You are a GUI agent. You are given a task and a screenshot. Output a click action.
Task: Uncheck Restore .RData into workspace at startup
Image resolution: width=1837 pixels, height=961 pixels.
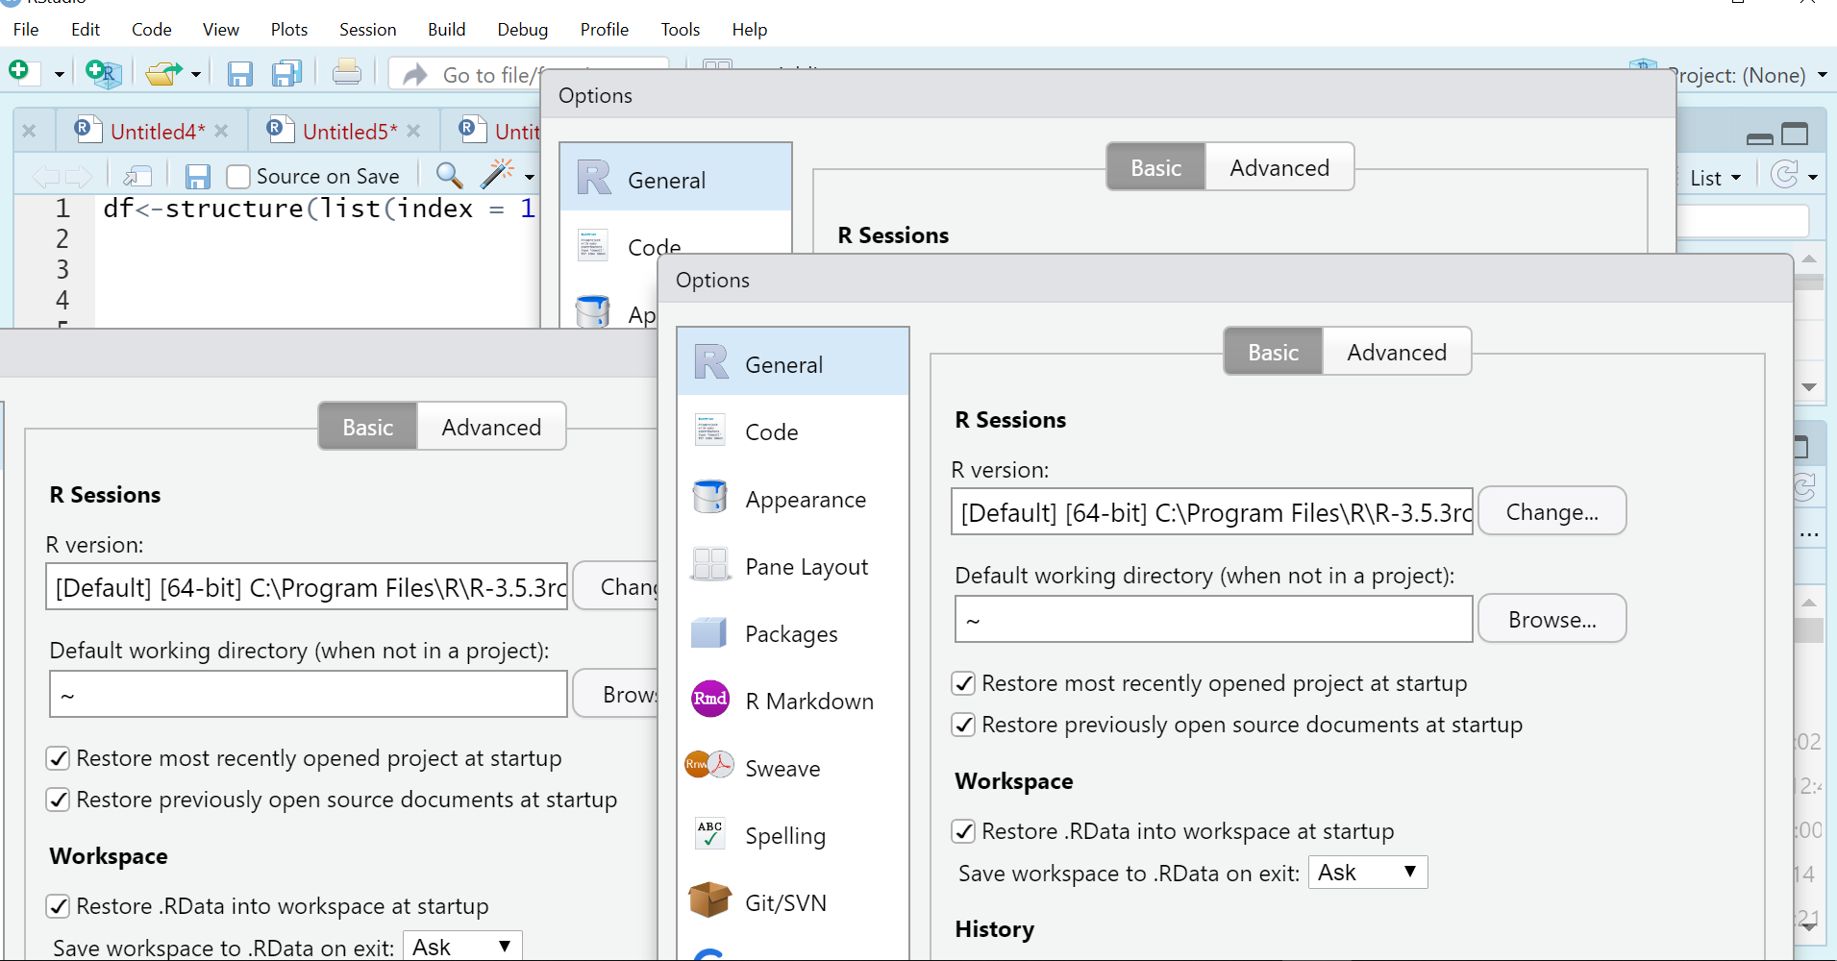[x=965, y=831]
